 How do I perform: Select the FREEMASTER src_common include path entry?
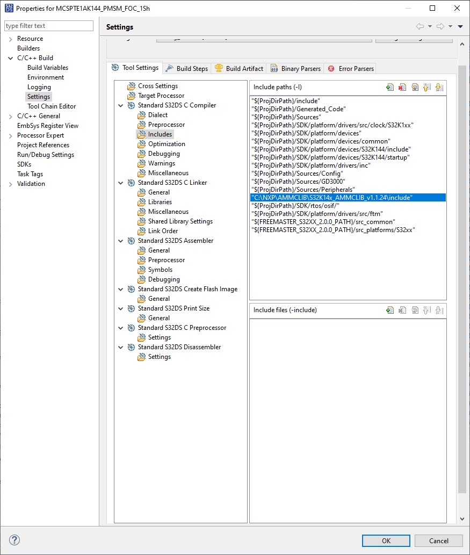coord(322,221)
